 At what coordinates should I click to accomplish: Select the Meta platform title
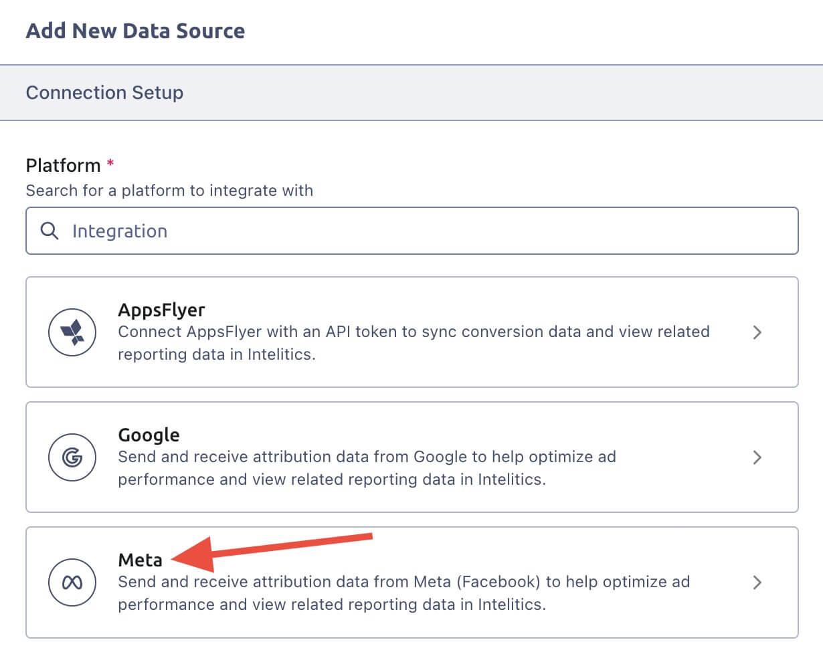140,560
